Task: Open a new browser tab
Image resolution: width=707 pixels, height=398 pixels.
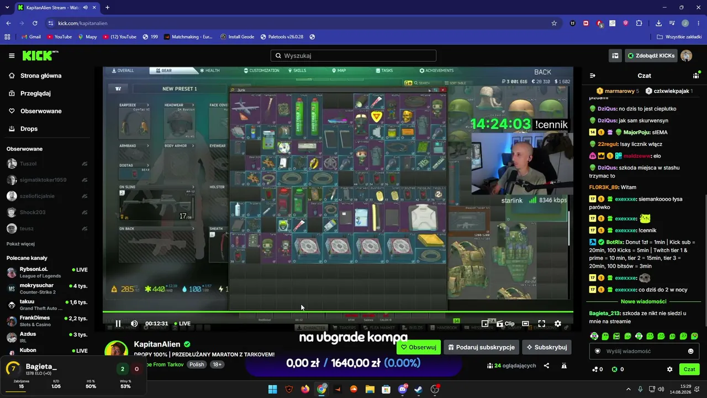Action: (107, 8)
